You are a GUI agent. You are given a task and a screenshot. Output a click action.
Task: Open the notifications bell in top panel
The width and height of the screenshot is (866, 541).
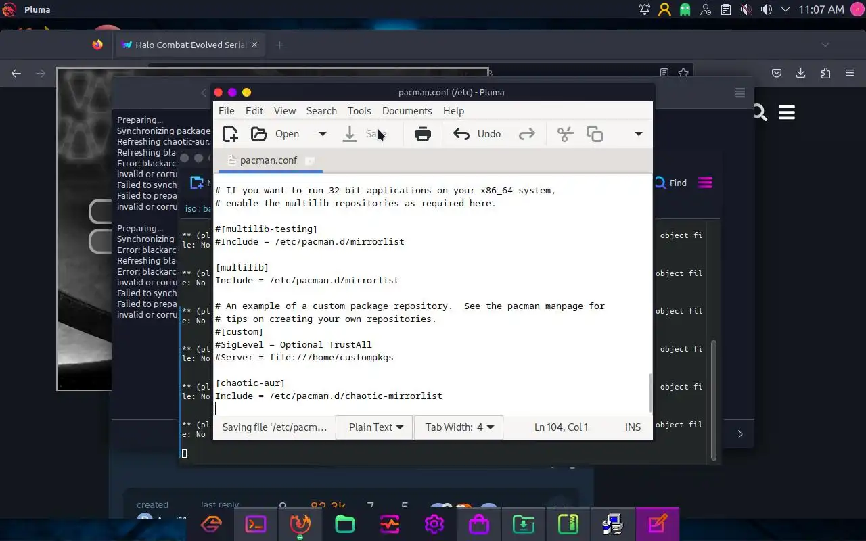[645, 9]
